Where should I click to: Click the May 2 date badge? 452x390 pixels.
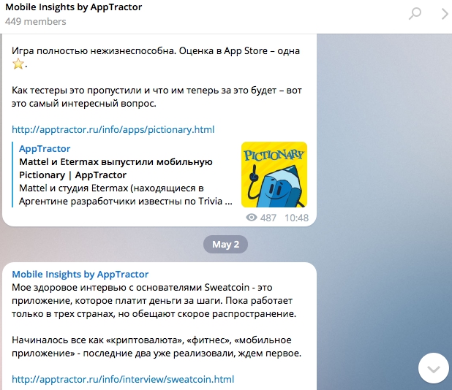225,245
